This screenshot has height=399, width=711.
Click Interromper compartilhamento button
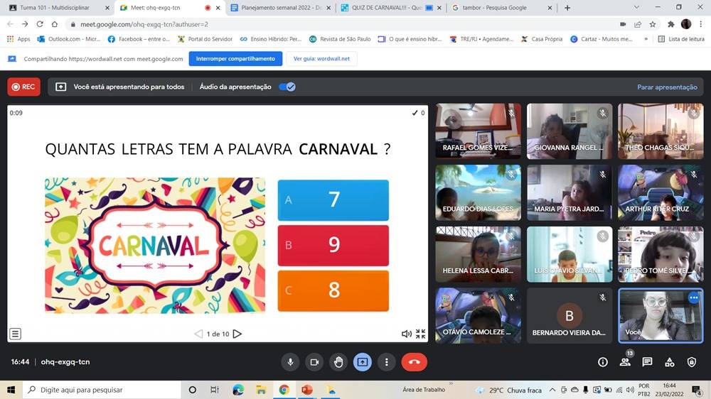point(235,59)
